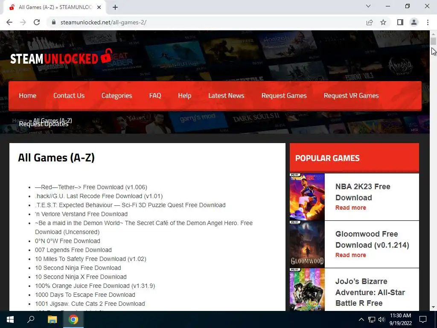This screenshot has height=328, width=437.
Task: Open the 10 Second Ninja Free Download link
Action: [x=78, y=268]
